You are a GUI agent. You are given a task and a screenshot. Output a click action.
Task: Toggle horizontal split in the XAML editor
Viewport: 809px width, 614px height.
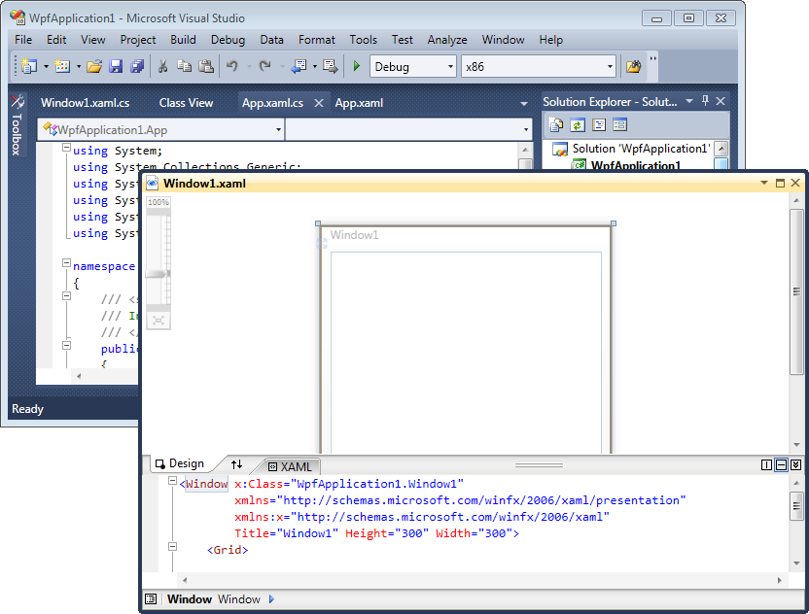[781, 465]
